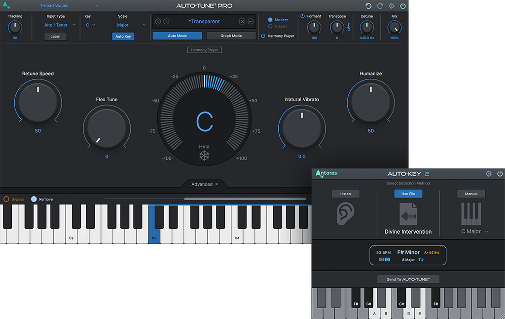Click the Hold snowflake freeze icon
The image size is (505, 319).
click(x=204, y=156)
